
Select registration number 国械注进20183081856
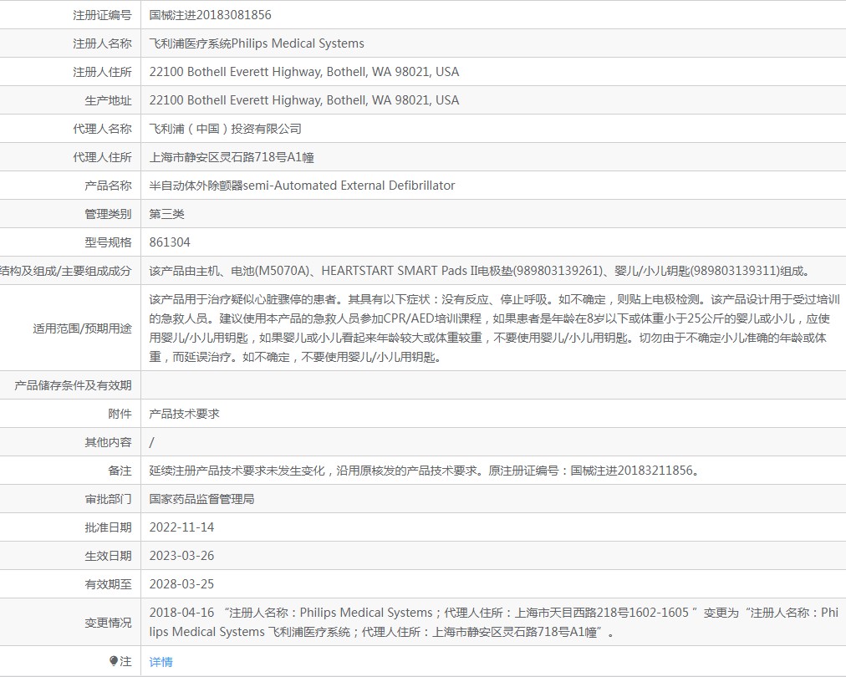[x=211, y=15]
